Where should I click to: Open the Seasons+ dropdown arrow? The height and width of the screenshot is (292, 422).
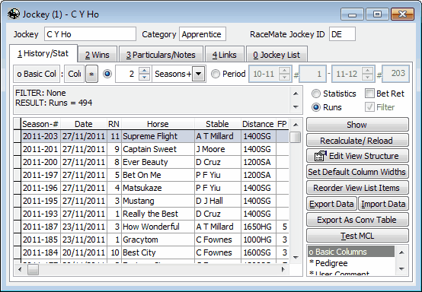pos(198,74)
